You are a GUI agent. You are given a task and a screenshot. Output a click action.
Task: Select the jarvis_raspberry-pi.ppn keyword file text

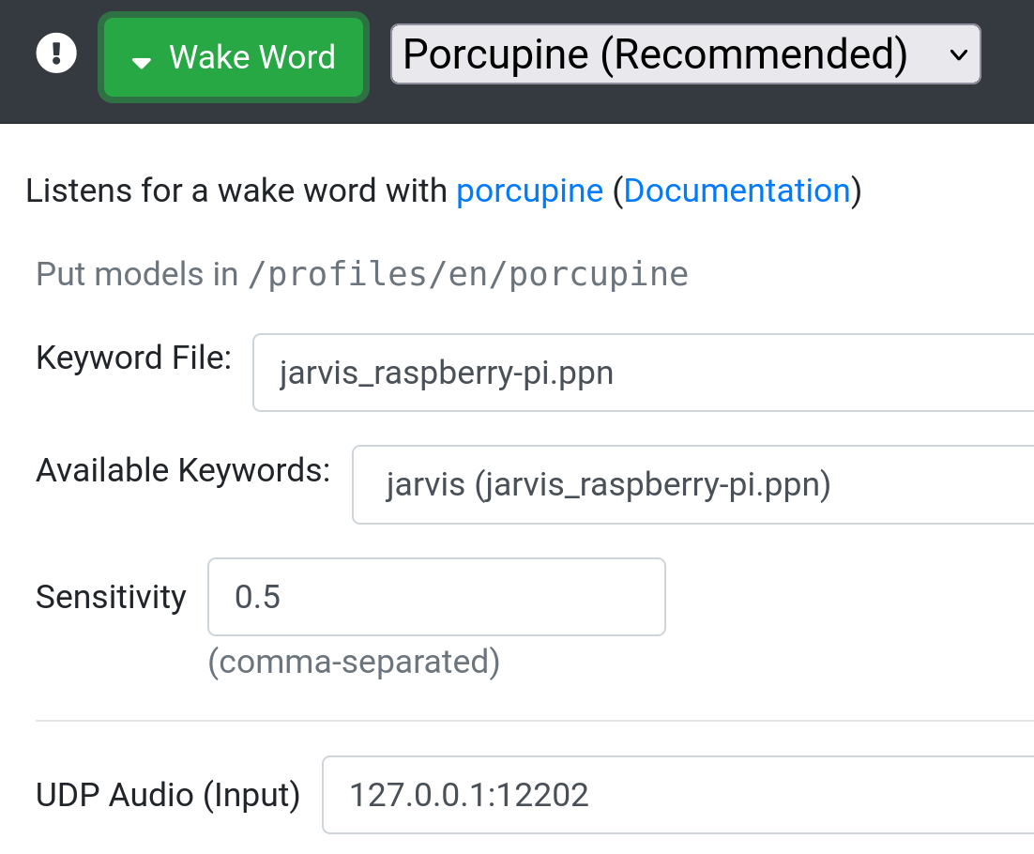click(x=446, y=373)
